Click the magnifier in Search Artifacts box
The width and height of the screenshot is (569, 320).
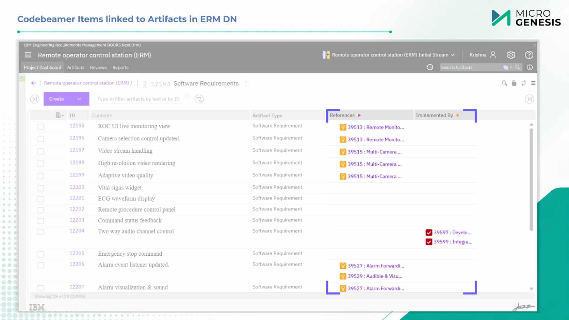518,67
